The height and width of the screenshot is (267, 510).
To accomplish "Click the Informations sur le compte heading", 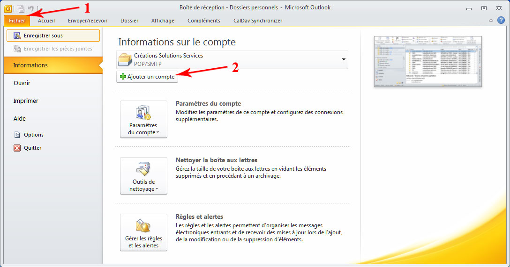I will point(177,42).
